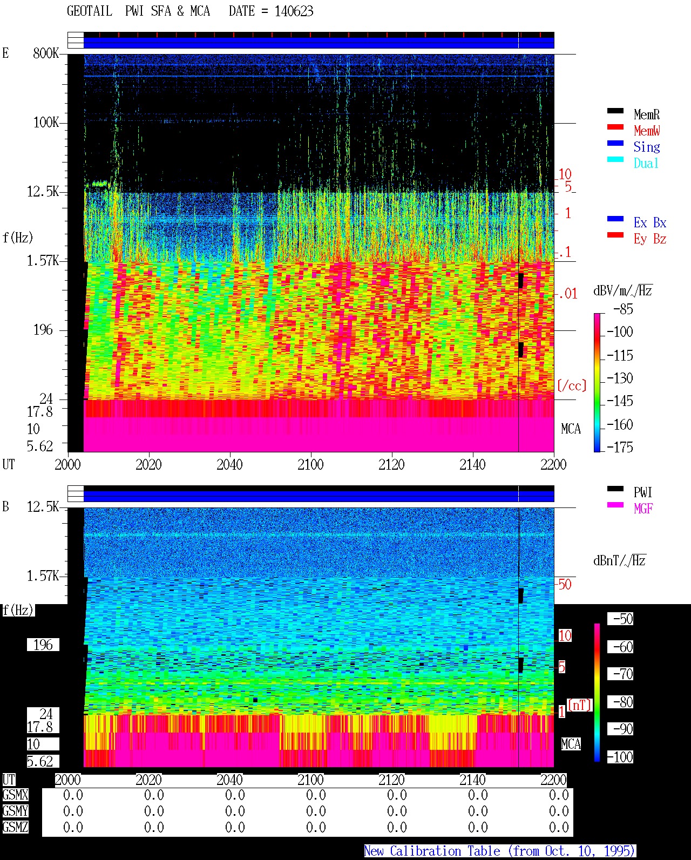
Task: Select the PWI legend label
Action: 643,492
